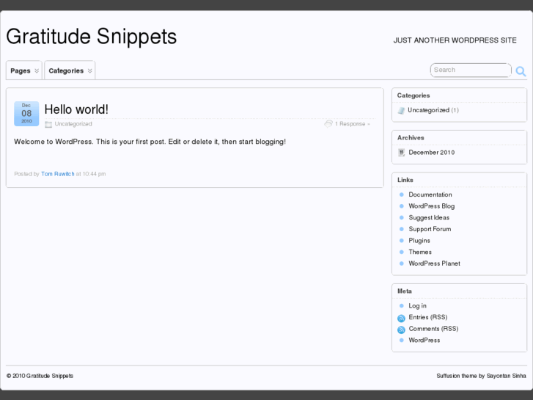Viewport: 533px width, 400px height.
Task: Click the comment bubble icon beside 1 Response
Action: click(328, 124)
